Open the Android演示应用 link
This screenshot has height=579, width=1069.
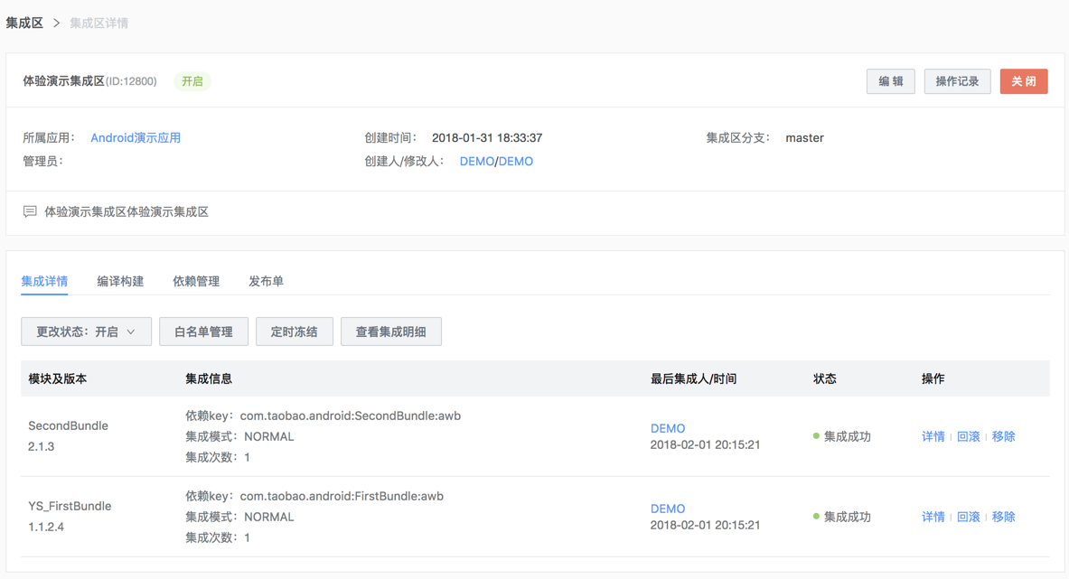tap(136, 137)
